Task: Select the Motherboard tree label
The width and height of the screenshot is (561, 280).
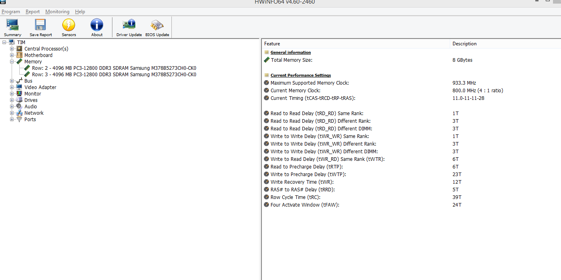Action: tap(38, 55)
